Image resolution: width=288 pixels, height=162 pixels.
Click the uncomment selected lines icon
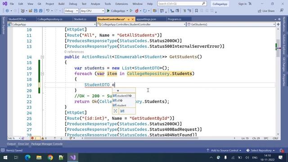pos(189,11)
